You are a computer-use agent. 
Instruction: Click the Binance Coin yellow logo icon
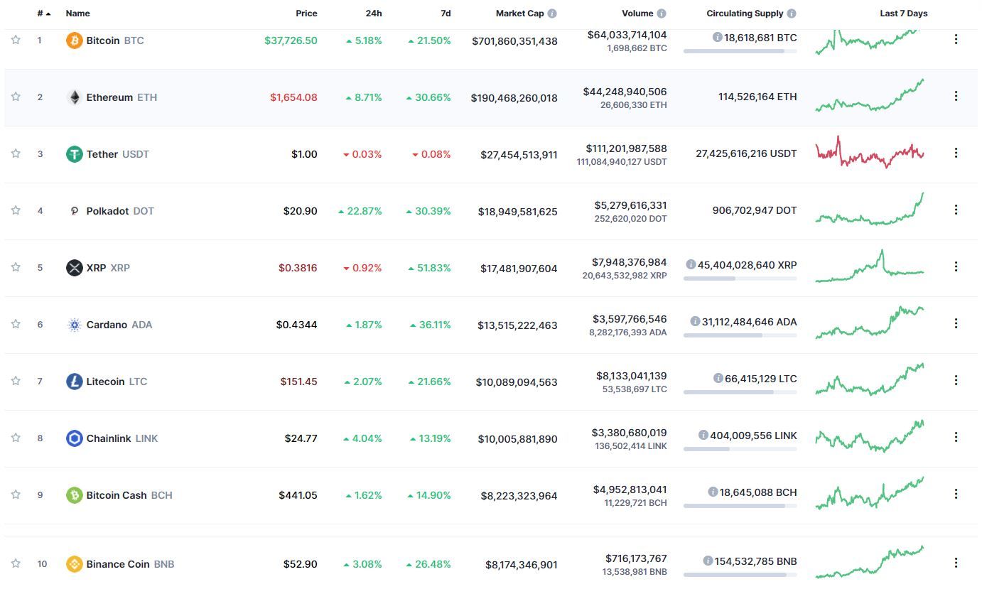(x=74, y=564)
